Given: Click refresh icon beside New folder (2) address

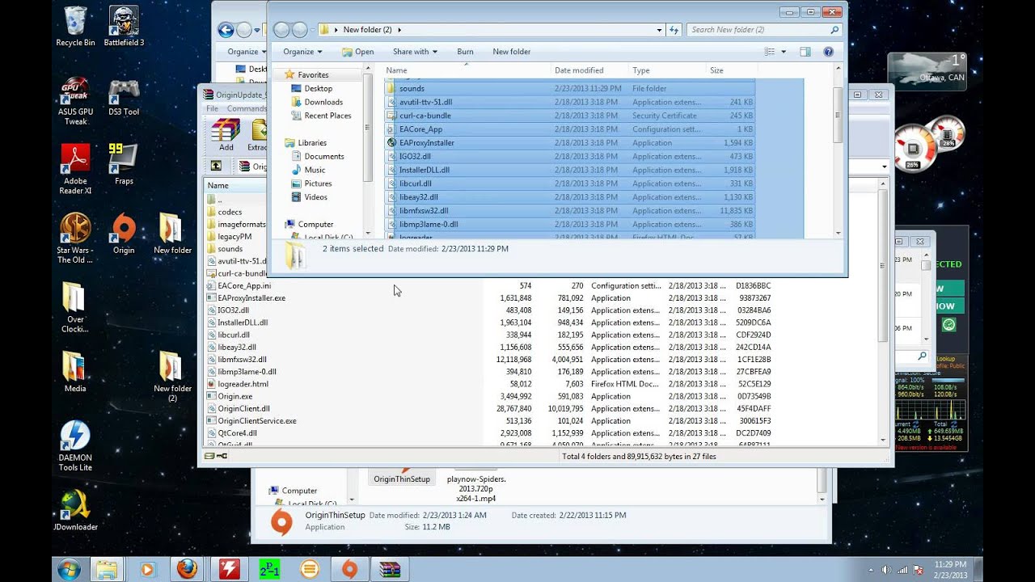Looking at the screenshot, I should 674,30.
